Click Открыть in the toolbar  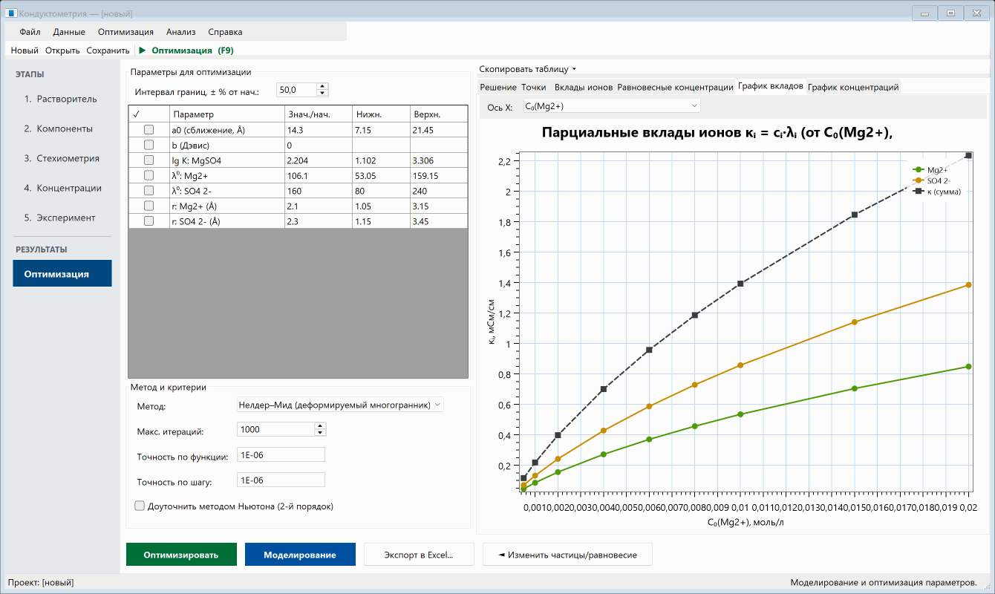point(62,50)
